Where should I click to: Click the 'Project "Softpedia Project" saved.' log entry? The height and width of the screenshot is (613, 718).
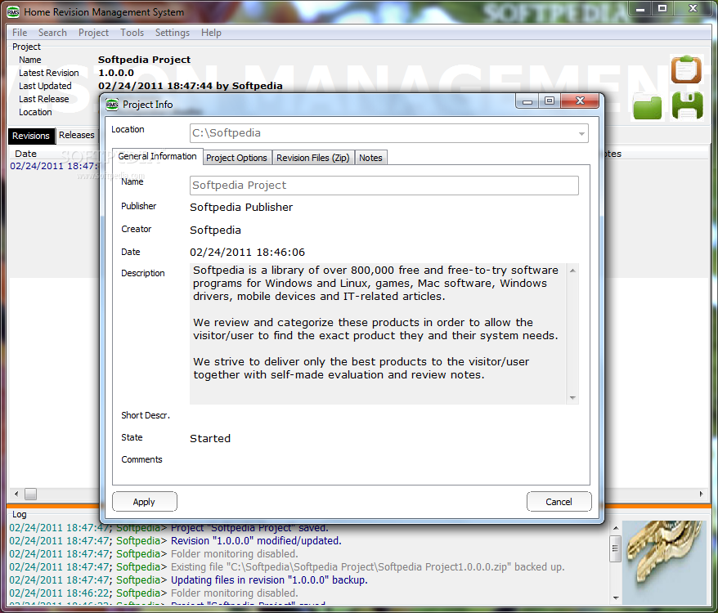click(x=249, y=528)
